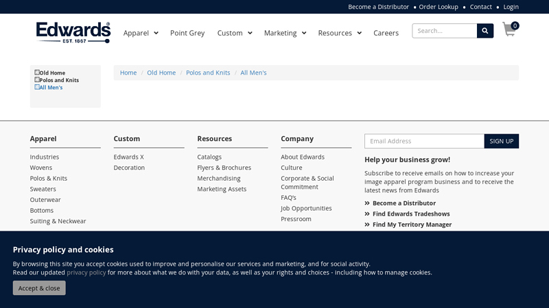Open privacy policy link in cookie banner
This screenshot has height=308, width=549.
[86, 272]
